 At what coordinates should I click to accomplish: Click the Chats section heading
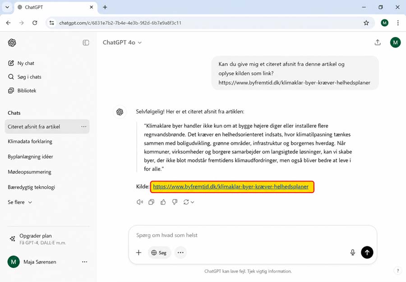tap(14, 113)
